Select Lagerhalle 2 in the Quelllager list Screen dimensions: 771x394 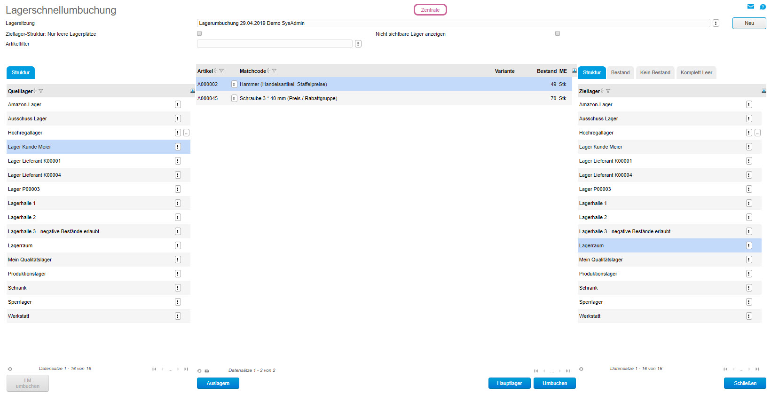pyautogui.click(x=98, y=217)
